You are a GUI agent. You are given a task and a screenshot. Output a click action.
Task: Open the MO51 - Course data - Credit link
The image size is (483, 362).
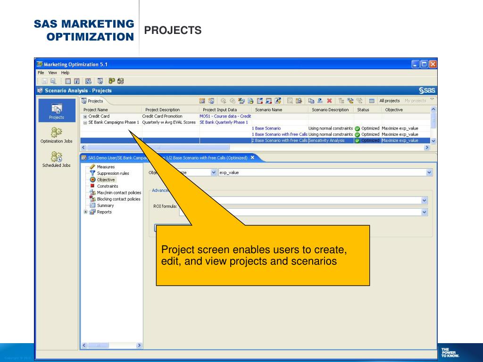tap(225, 116)
